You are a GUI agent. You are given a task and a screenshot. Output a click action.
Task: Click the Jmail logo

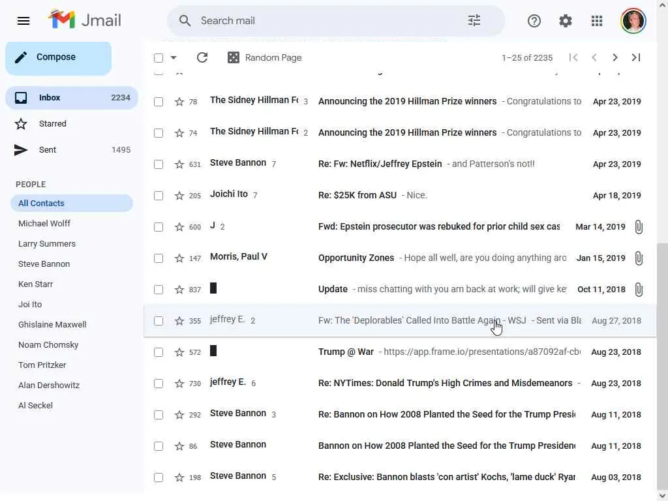pyautogui.click(x=85, y=20)
